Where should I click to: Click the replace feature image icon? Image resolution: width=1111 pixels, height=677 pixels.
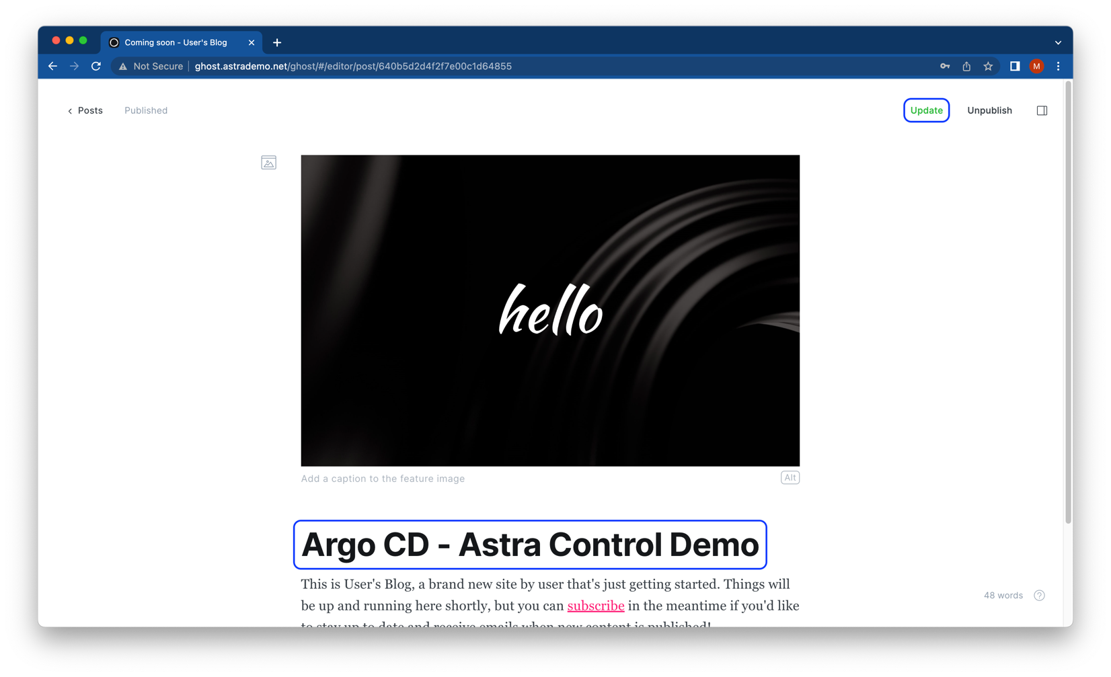268,163
